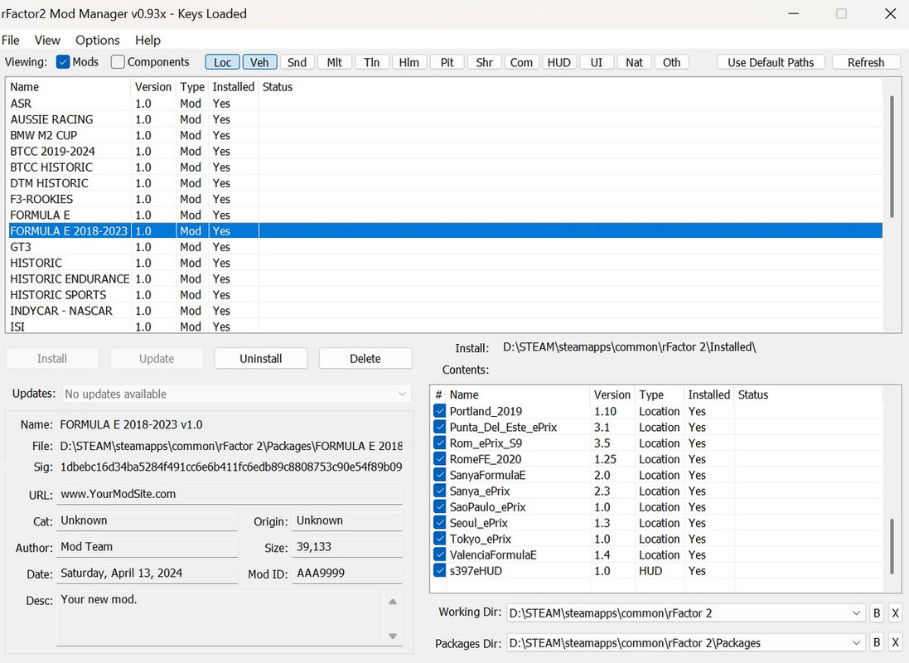Toggle the Oth filter button
The image size is (909, 663).
pyautogui.click(x=672, y=63)
